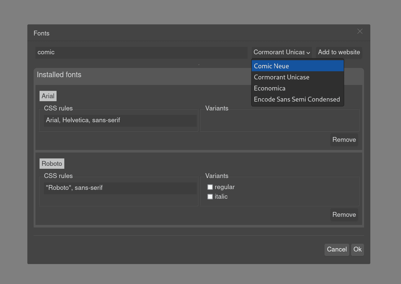The image size is (401, 284).
Task: Close the Fonts dialog with the X
Action: tap(360, 31)
